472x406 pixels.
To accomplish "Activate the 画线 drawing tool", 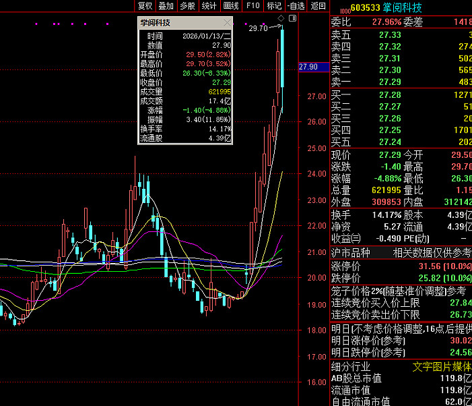I will (231, 5).
